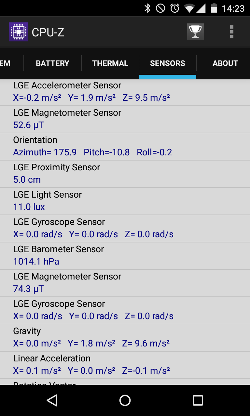Tap the alarm clock status icon
The height and width of the screenshot is (416, 250).
point(175,8)
